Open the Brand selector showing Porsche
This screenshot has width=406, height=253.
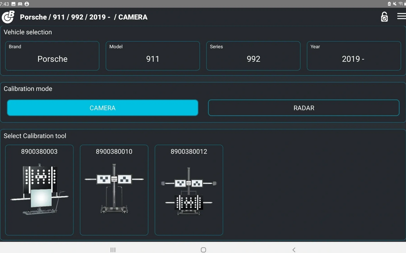[52, 56]
